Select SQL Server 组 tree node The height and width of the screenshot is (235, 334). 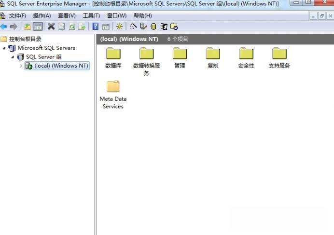(x=44, y=57)
